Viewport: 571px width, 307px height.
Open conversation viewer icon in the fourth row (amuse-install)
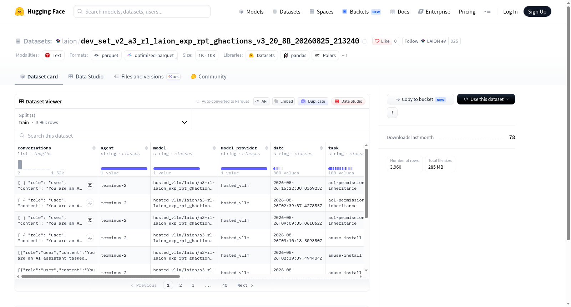tap(90, 238)
